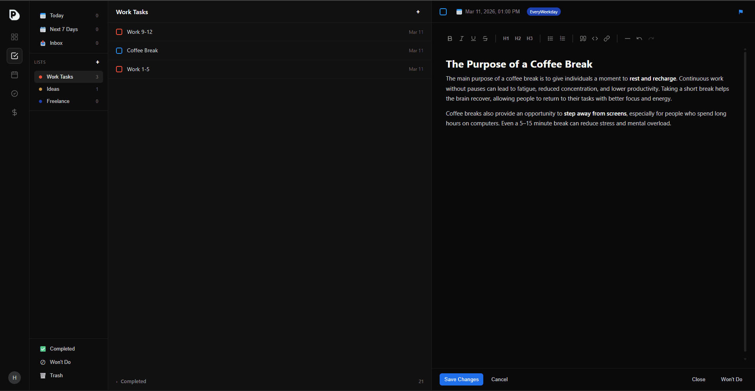Screen dimensions: 755x391
Task: Open the finance dollar icon section
Action: pyautogui.click(x=15, y=112)
